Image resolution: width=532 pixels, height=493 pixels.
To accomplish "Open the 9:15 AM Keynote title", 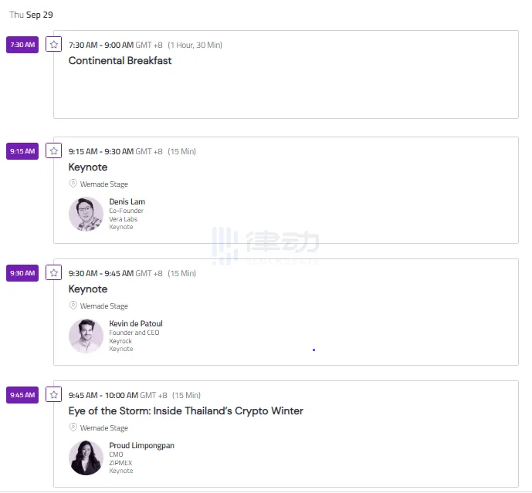I will [88, 167].
